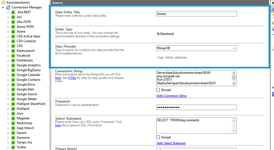This screenshot has width=274, height=150.
Task: Click the Google Analytics connection icon
Action: point(13,65)
